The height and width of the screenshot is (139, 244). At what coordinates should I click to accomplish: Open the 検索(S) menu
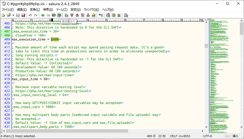tap(48, 9)
